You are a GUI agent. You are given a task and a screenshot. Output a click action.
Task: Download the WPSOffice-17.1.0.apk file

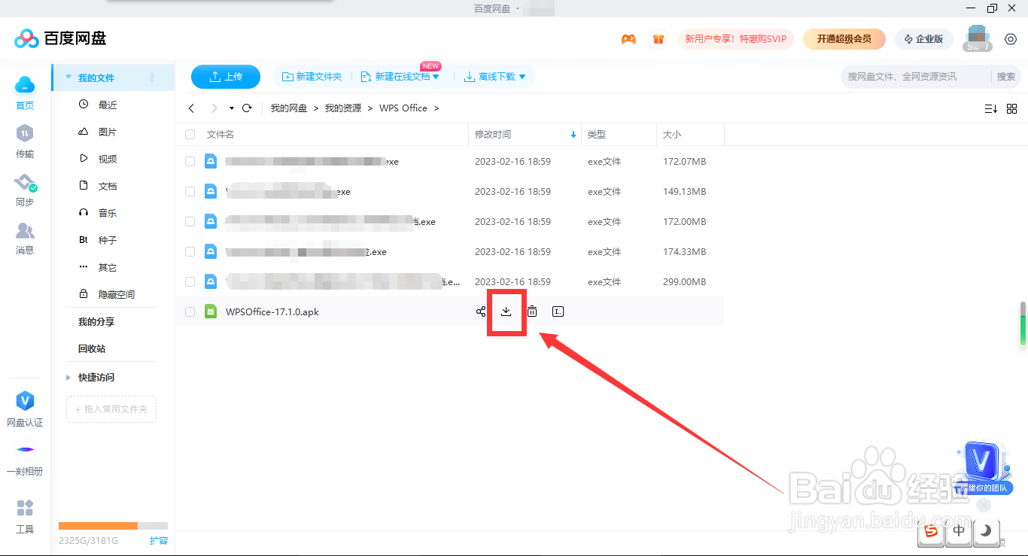click(x=506, y=311)
